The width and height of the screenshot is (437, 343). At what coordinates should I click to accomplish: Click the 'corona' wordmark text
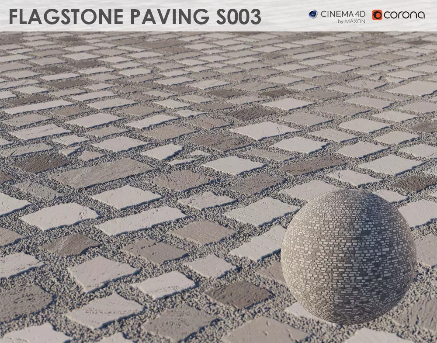pyautogui.click(x=404, y=15)
